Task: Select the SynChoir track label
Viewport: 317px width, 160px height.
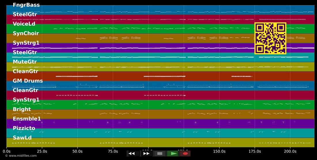Action: (x=26, y=33)
